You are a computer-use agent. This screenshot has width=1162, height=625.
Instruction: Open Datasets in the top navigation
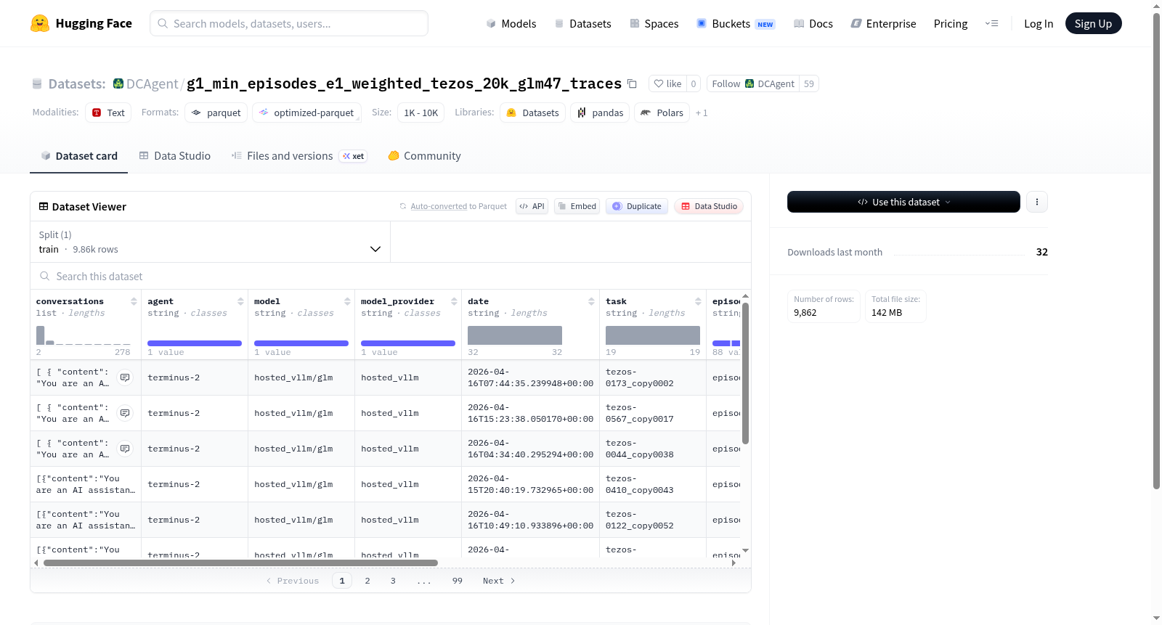pos(582,24)
